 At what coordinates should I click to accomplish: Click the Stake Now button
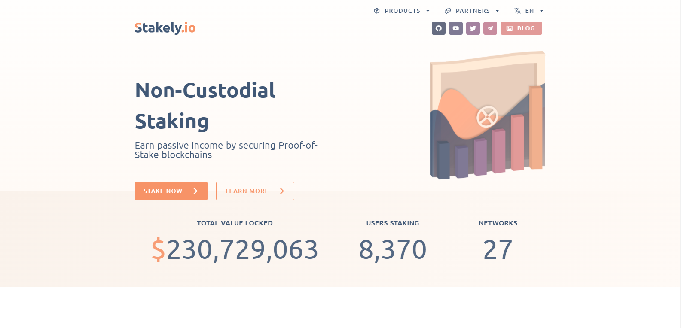(x=171, y=191)
